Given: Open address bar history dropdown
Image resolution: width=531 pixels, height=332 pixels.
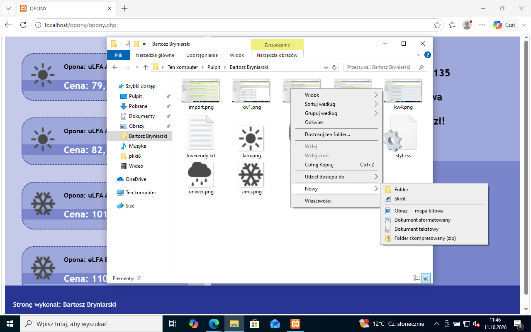Looking at the screenshot, I should tap(326, 67).
